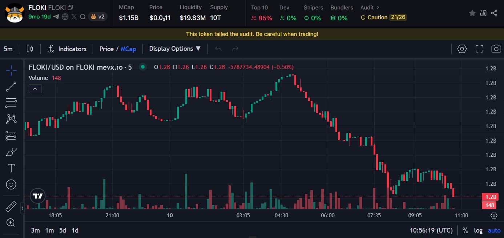This screenshot has height=238, width=504.
Task: Click the red 1.2B current price label
Action: click(490, 197)
